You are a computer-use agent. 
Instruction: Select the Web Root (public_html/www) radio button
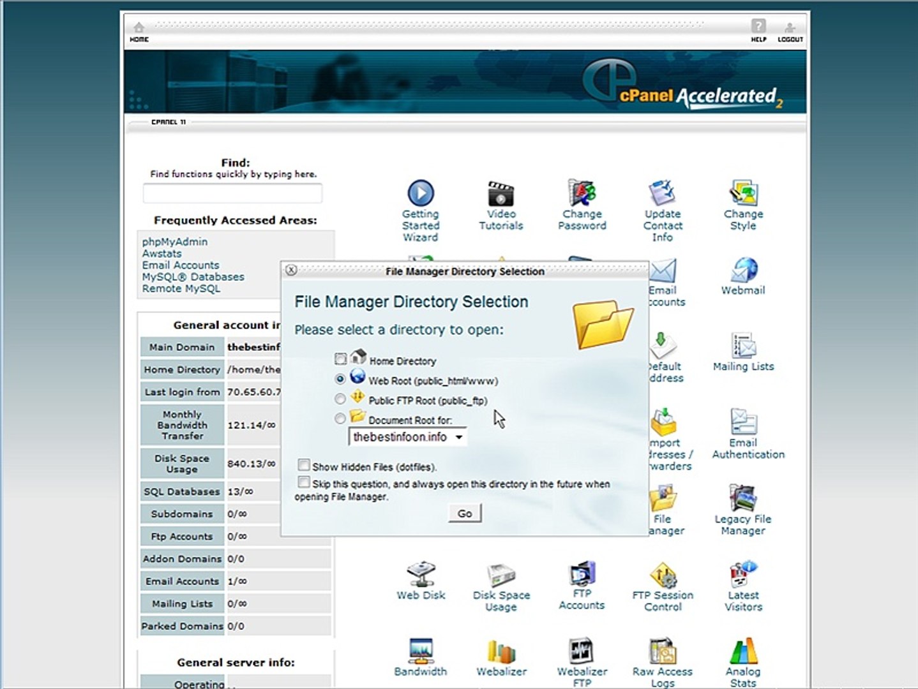coord(340,379)
